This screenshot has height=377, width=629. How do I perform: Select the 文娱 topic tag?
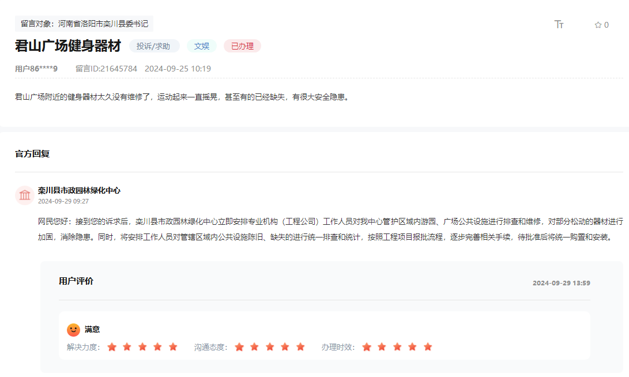[x=201, y=46]
